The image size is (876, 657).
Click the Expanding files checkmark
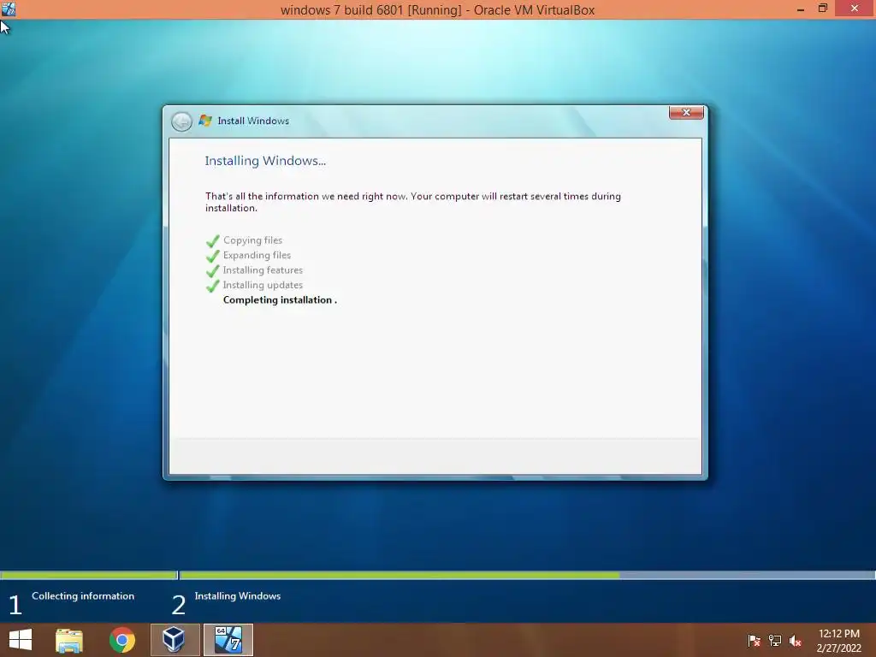(x=213, y=256)
